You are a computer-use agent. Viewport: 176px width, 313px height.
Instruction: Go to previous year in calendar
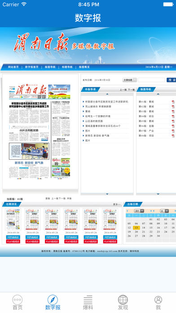tap(128, 211)
